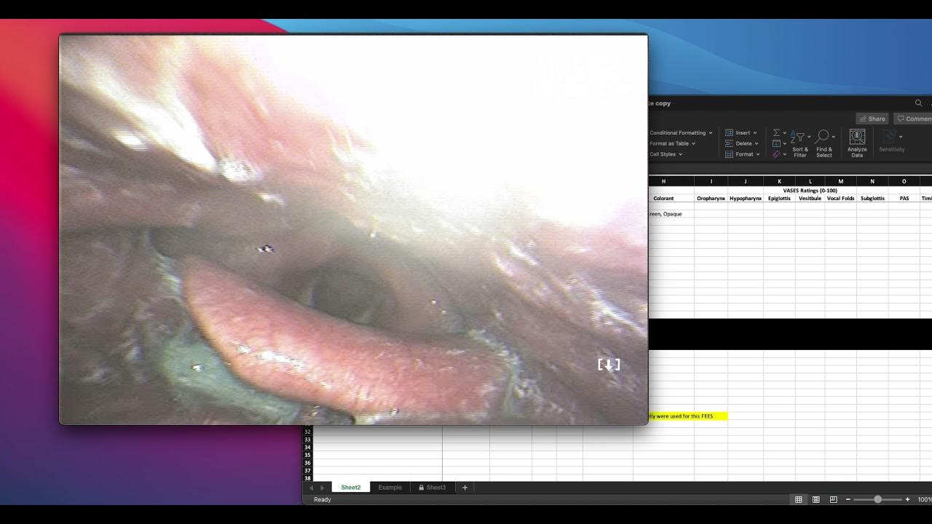This screenshot has width=932, height=524.
Task: Open the Fill dropdown arrow
Action: point(785,143)
